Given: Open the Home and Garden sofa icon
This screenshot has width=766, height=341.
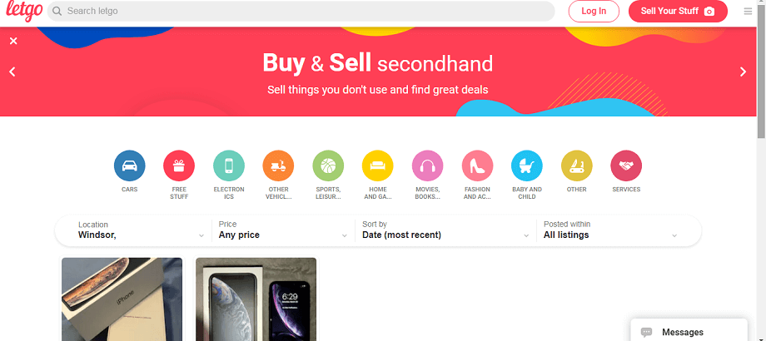Looking at the screenshot, I should pos(377,166).
